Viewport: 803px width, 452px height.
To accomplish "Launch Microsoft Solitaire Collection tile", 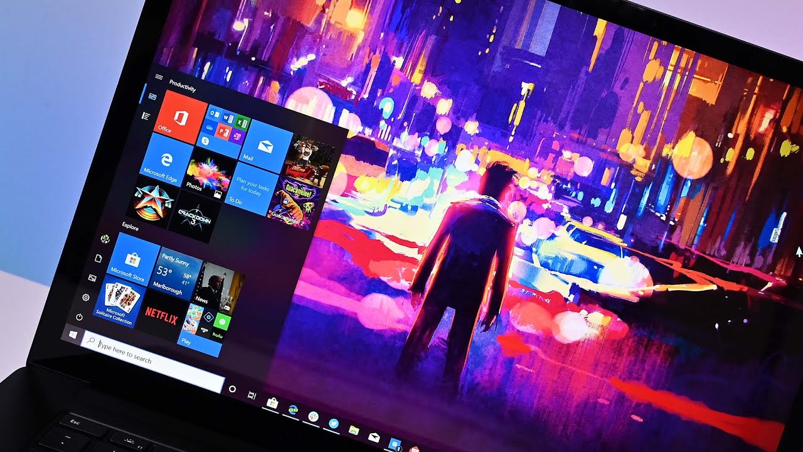I will [120, 301].
